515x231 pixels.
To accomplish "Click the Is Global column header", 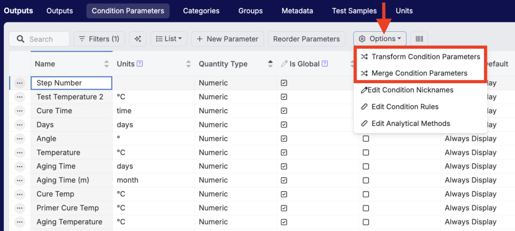I will 304,64.
